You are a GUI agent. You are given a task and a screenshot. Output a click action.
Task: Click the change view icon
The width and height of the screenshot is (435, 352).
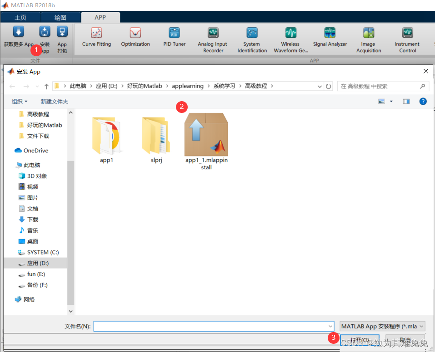tap(382, 101)
